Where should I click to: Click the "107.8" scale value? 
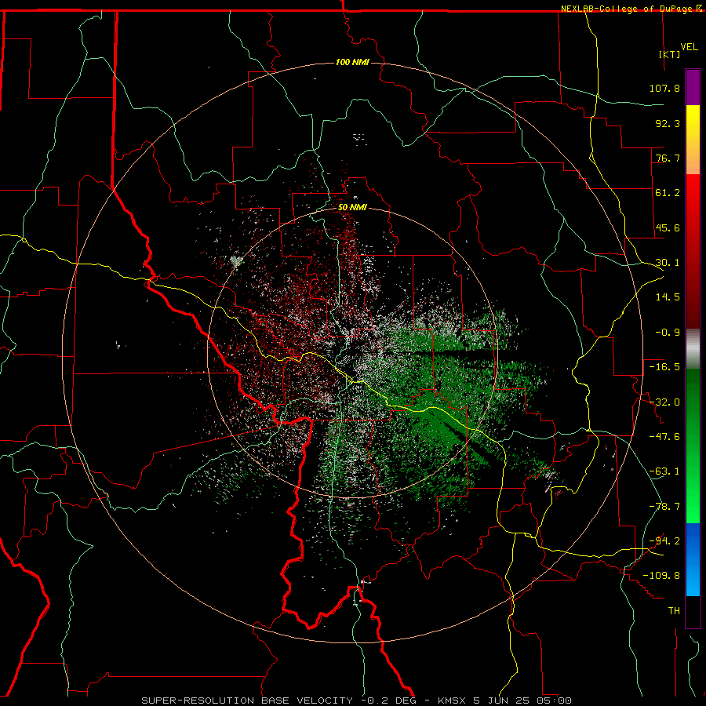(664, 88)
